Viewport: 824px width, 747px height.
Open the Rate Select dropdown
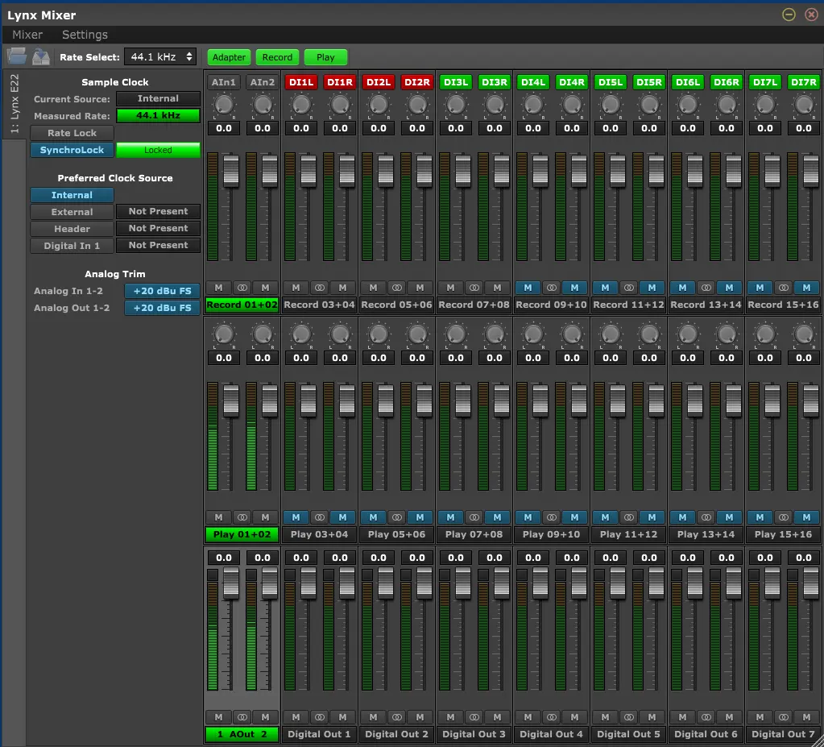pyautogui.click(x=160, y=56)
